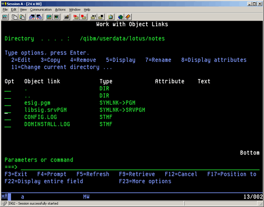The height and width of the screenshot is (207, 264).
Task: Click the Send file to host icon
Action: coord(32,17)
